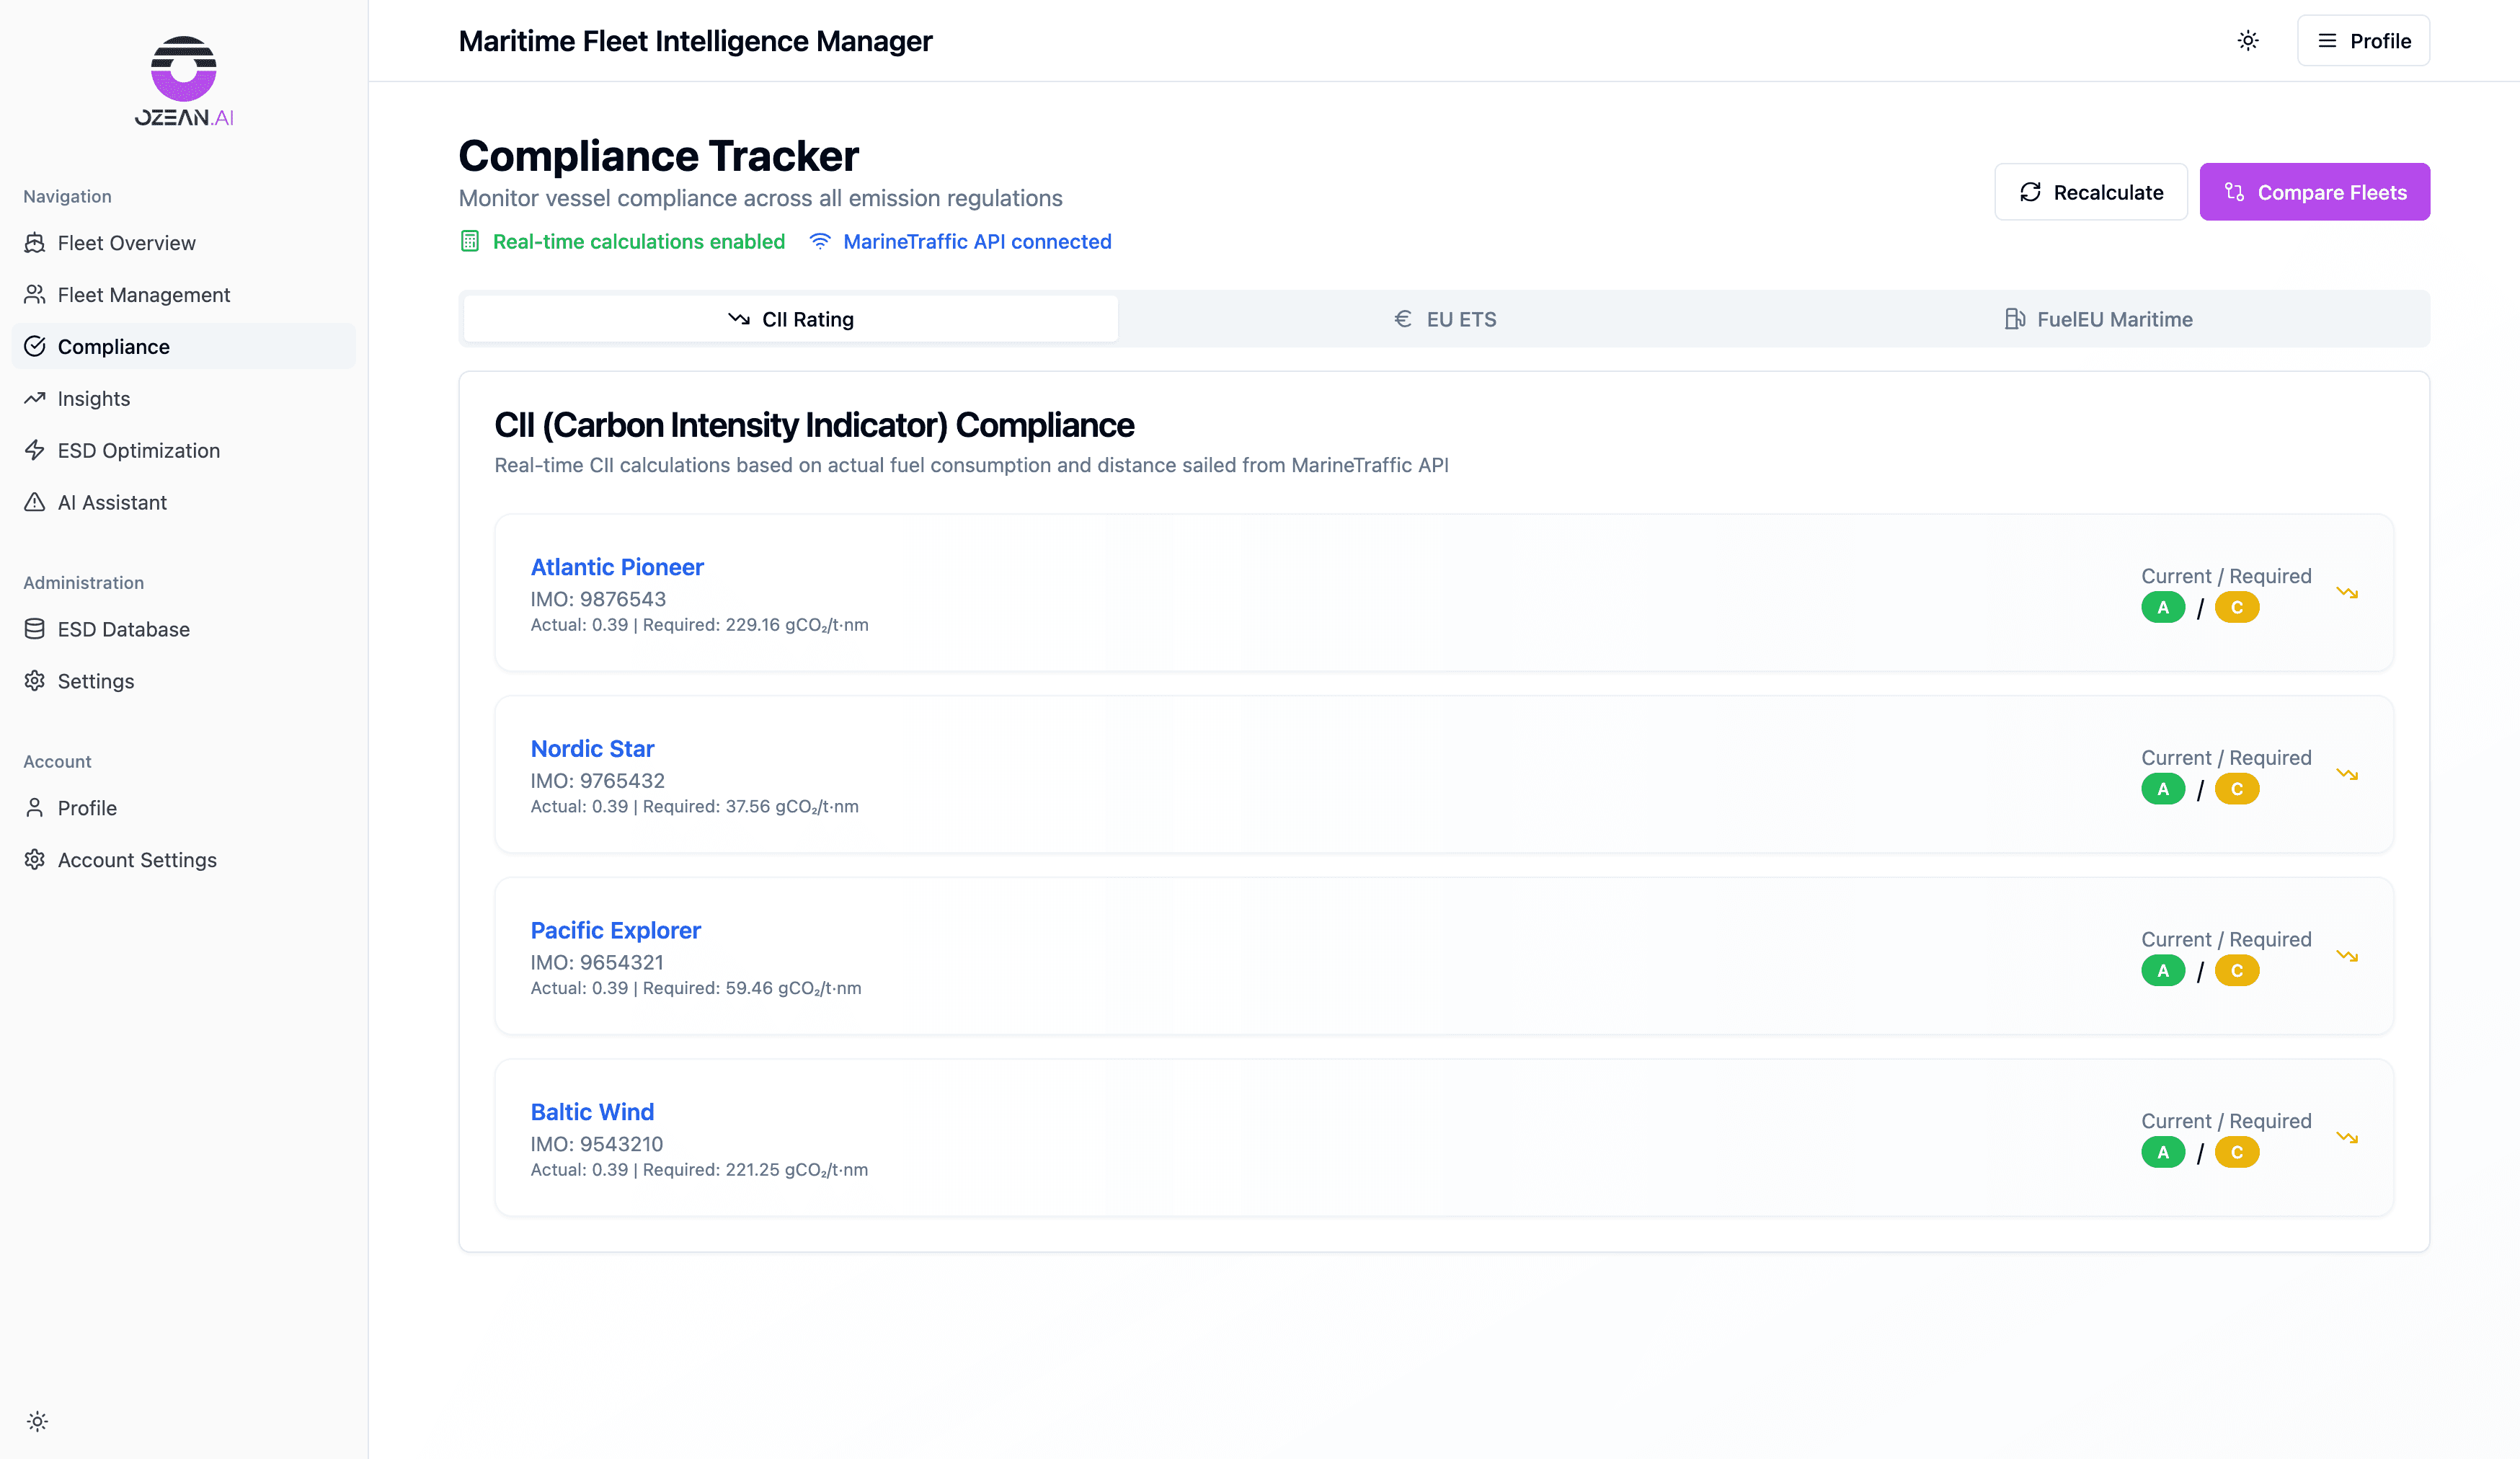This screenshot has height=1459, width=2520.
Task: Go to Fleet Management in sidebar
Action: 143,295
